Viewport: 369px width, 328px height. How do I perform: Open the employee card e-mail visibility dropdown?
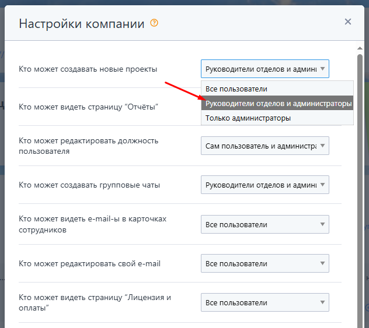point(264,224)
